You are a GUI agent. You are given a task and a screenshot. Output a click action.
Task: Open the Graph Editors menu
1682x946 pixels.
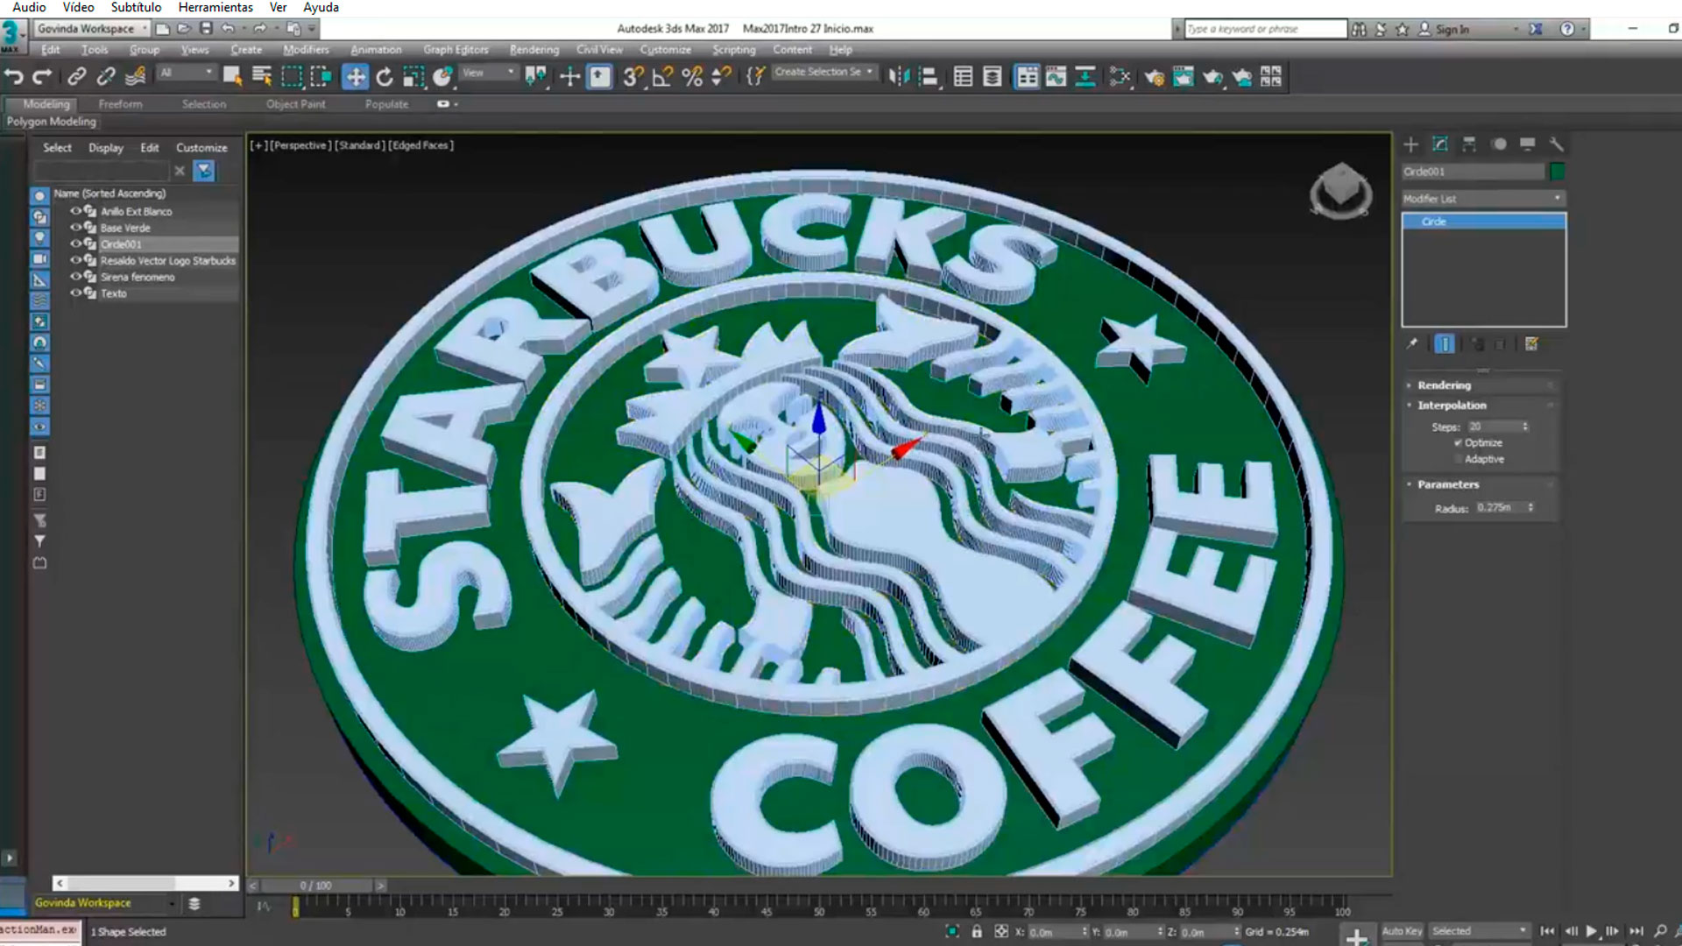click(456, 50)
